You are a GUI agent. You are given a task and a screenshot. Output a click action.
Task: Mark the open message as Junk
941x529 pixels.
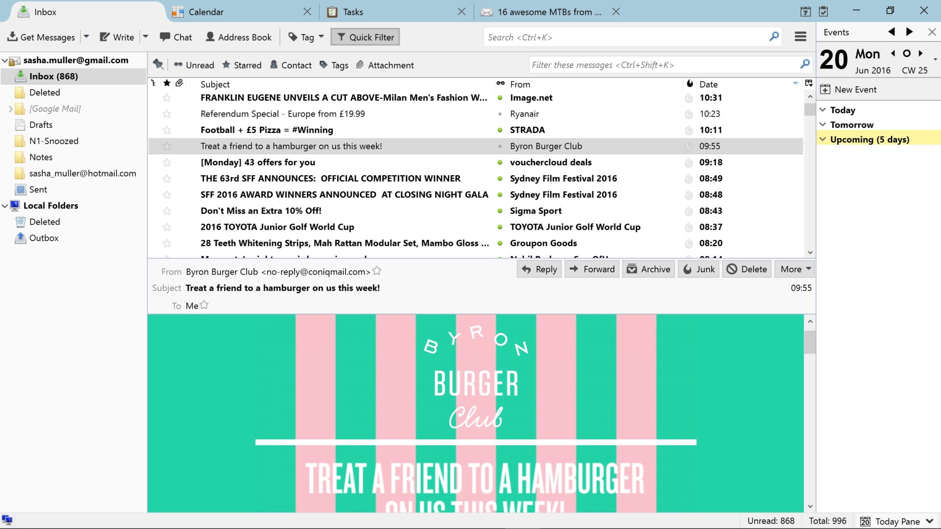[698, 269]
